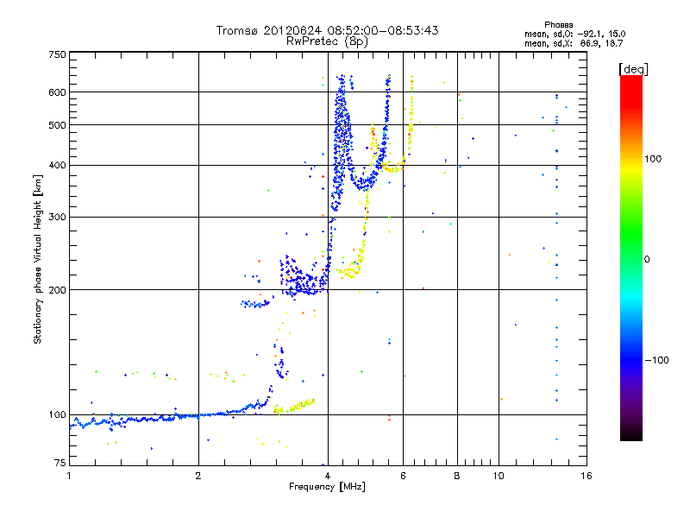Click the y-axis tick '300'

tap(57, 218)
